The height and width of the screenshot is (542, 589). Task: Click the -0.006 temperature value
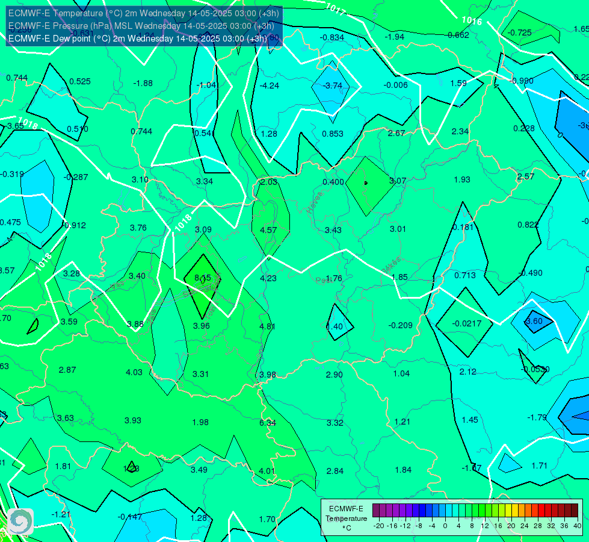395,85
